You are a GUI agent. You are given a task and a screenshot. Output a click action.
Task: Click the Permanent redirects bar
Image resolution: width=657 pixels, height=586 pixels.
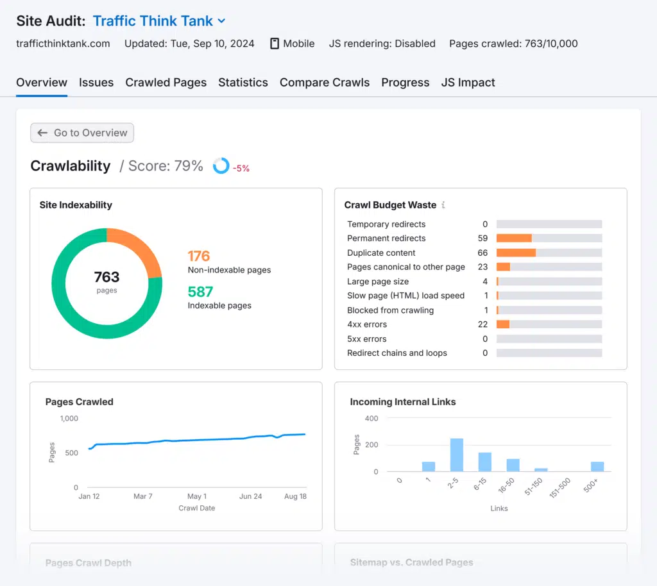[515, 239]
